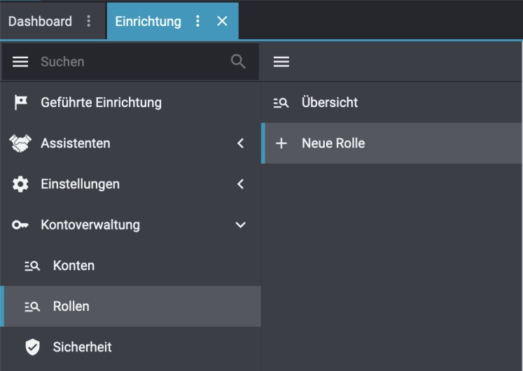Click the gear icon beside Einstellungen
This screenshot has width=523, height=371.
coord(21,184)
